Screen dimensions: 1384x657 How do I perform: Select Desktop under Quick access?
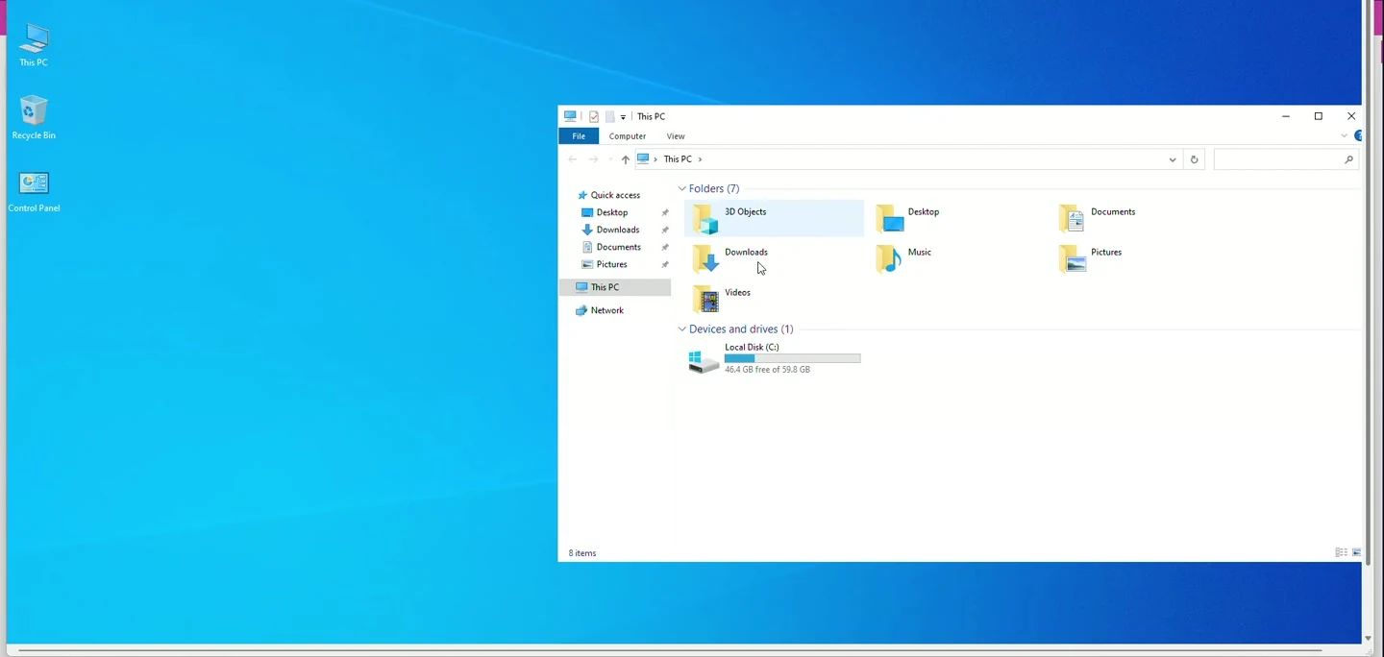pos(612,212)
